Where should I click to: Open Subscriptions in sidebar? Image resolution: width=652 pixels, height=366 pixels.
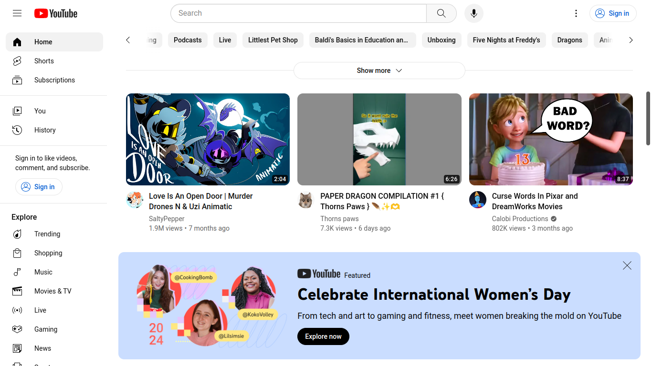54,80
